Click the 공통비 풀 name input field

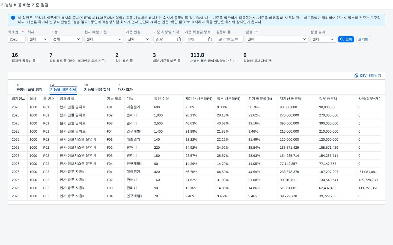230,39
